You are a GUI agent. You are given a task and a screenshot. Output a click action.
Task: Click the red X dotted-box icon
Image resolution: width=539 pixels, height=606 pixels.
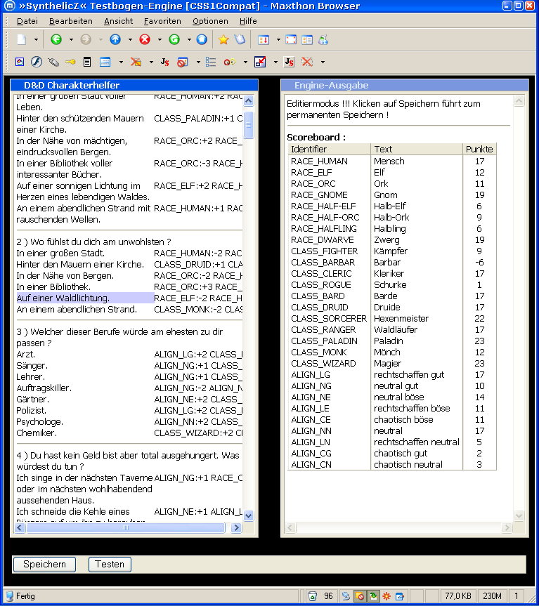(x=307, y=62)
